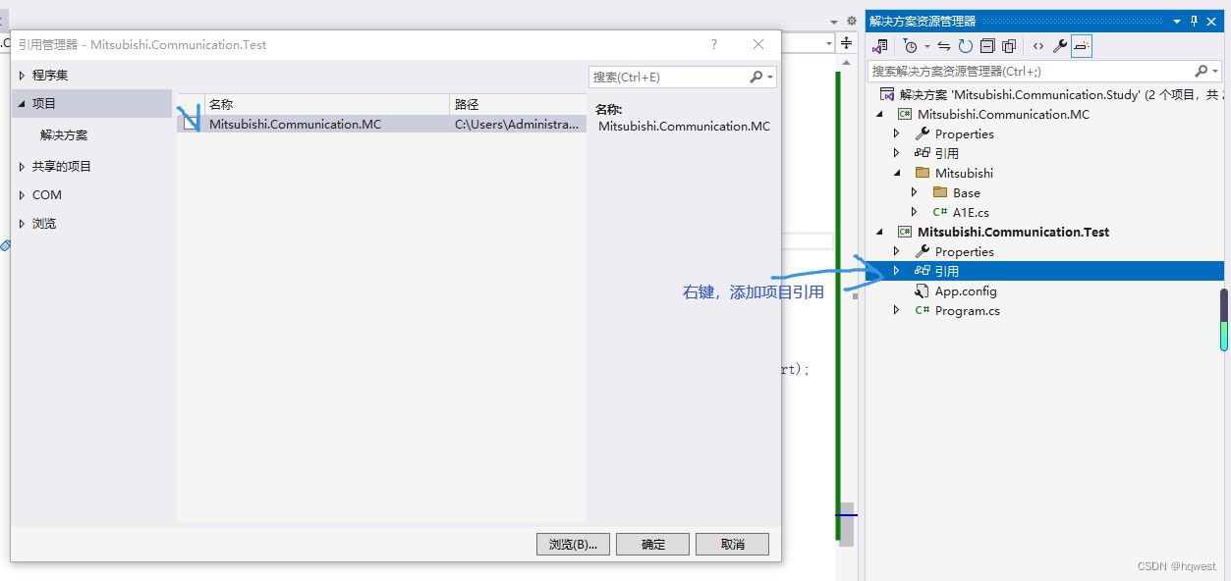
Task: Expand the 共享的项目 category
Action: click(x=22, y=167)
